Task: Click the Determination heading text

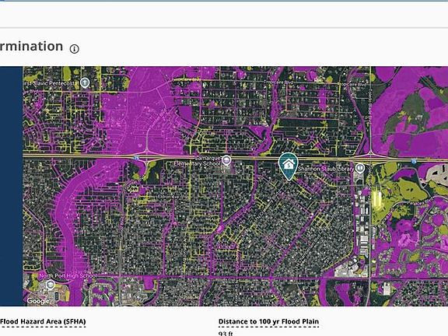Action: [31, 47]
